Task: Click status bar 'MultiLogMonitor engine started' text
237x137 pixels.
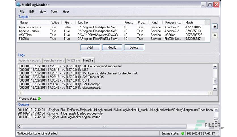Action: (37, 133)
